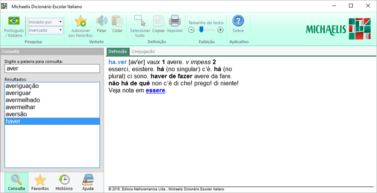The image size is (377, 193).
Task: Select the Definição tab
Action: point(118,52)
